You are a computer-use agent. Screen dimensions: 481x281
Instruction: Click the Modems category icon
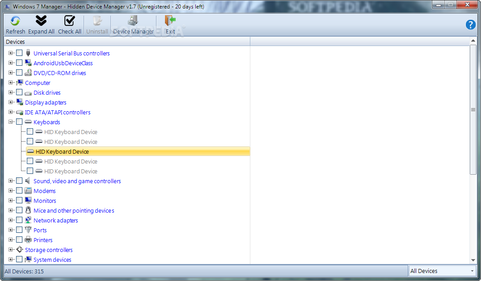point(28,191)
